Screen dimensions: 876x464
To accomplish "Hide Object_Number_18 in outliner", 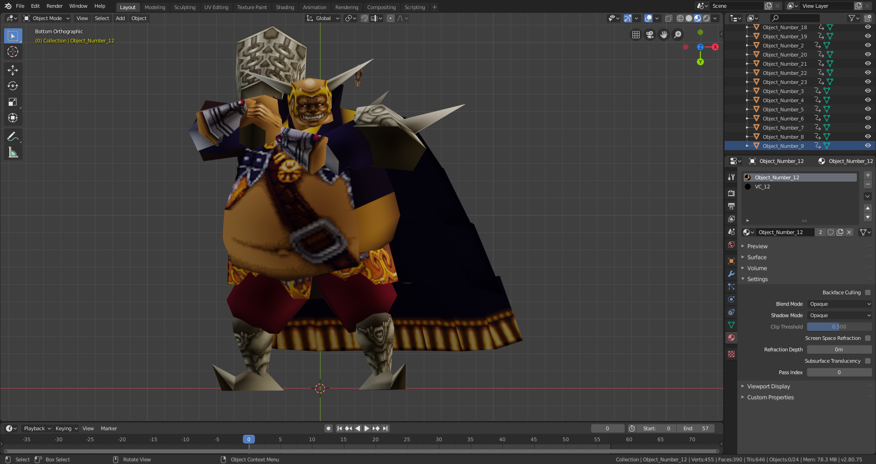I will coord(868,27).
